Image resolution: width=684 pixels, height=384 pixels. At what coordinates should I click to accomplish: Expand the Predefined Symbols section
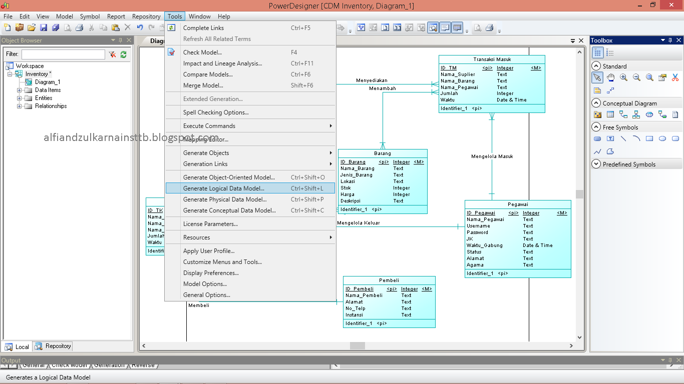click(x=596, y=163)
